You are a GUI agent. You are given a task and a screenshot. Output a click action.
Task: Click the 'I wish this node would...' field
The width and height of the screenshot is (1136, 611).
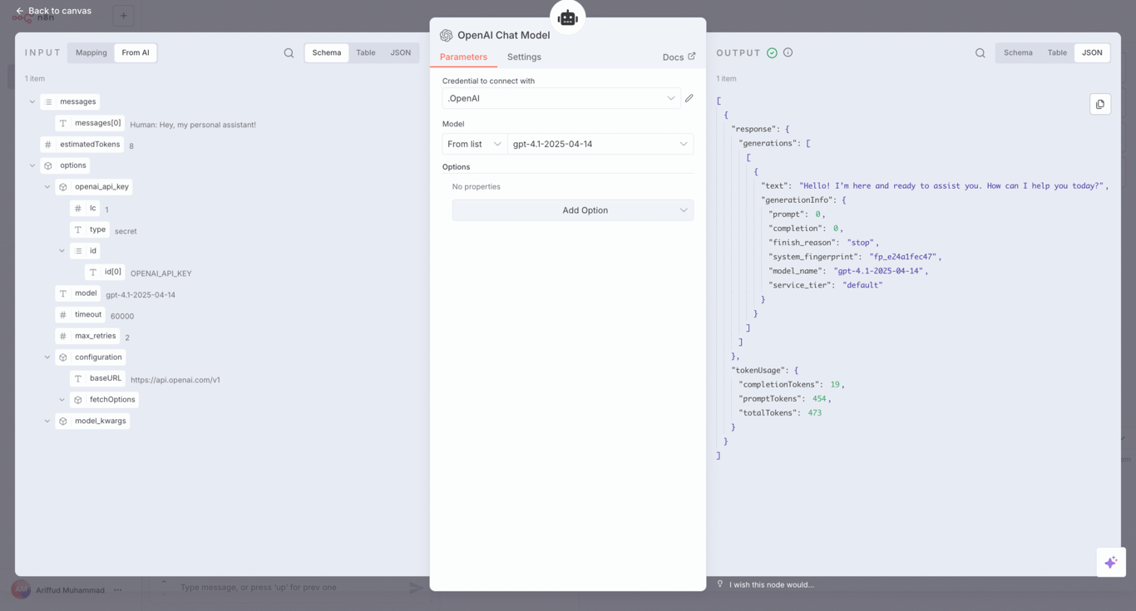click(x=773, y=584)
